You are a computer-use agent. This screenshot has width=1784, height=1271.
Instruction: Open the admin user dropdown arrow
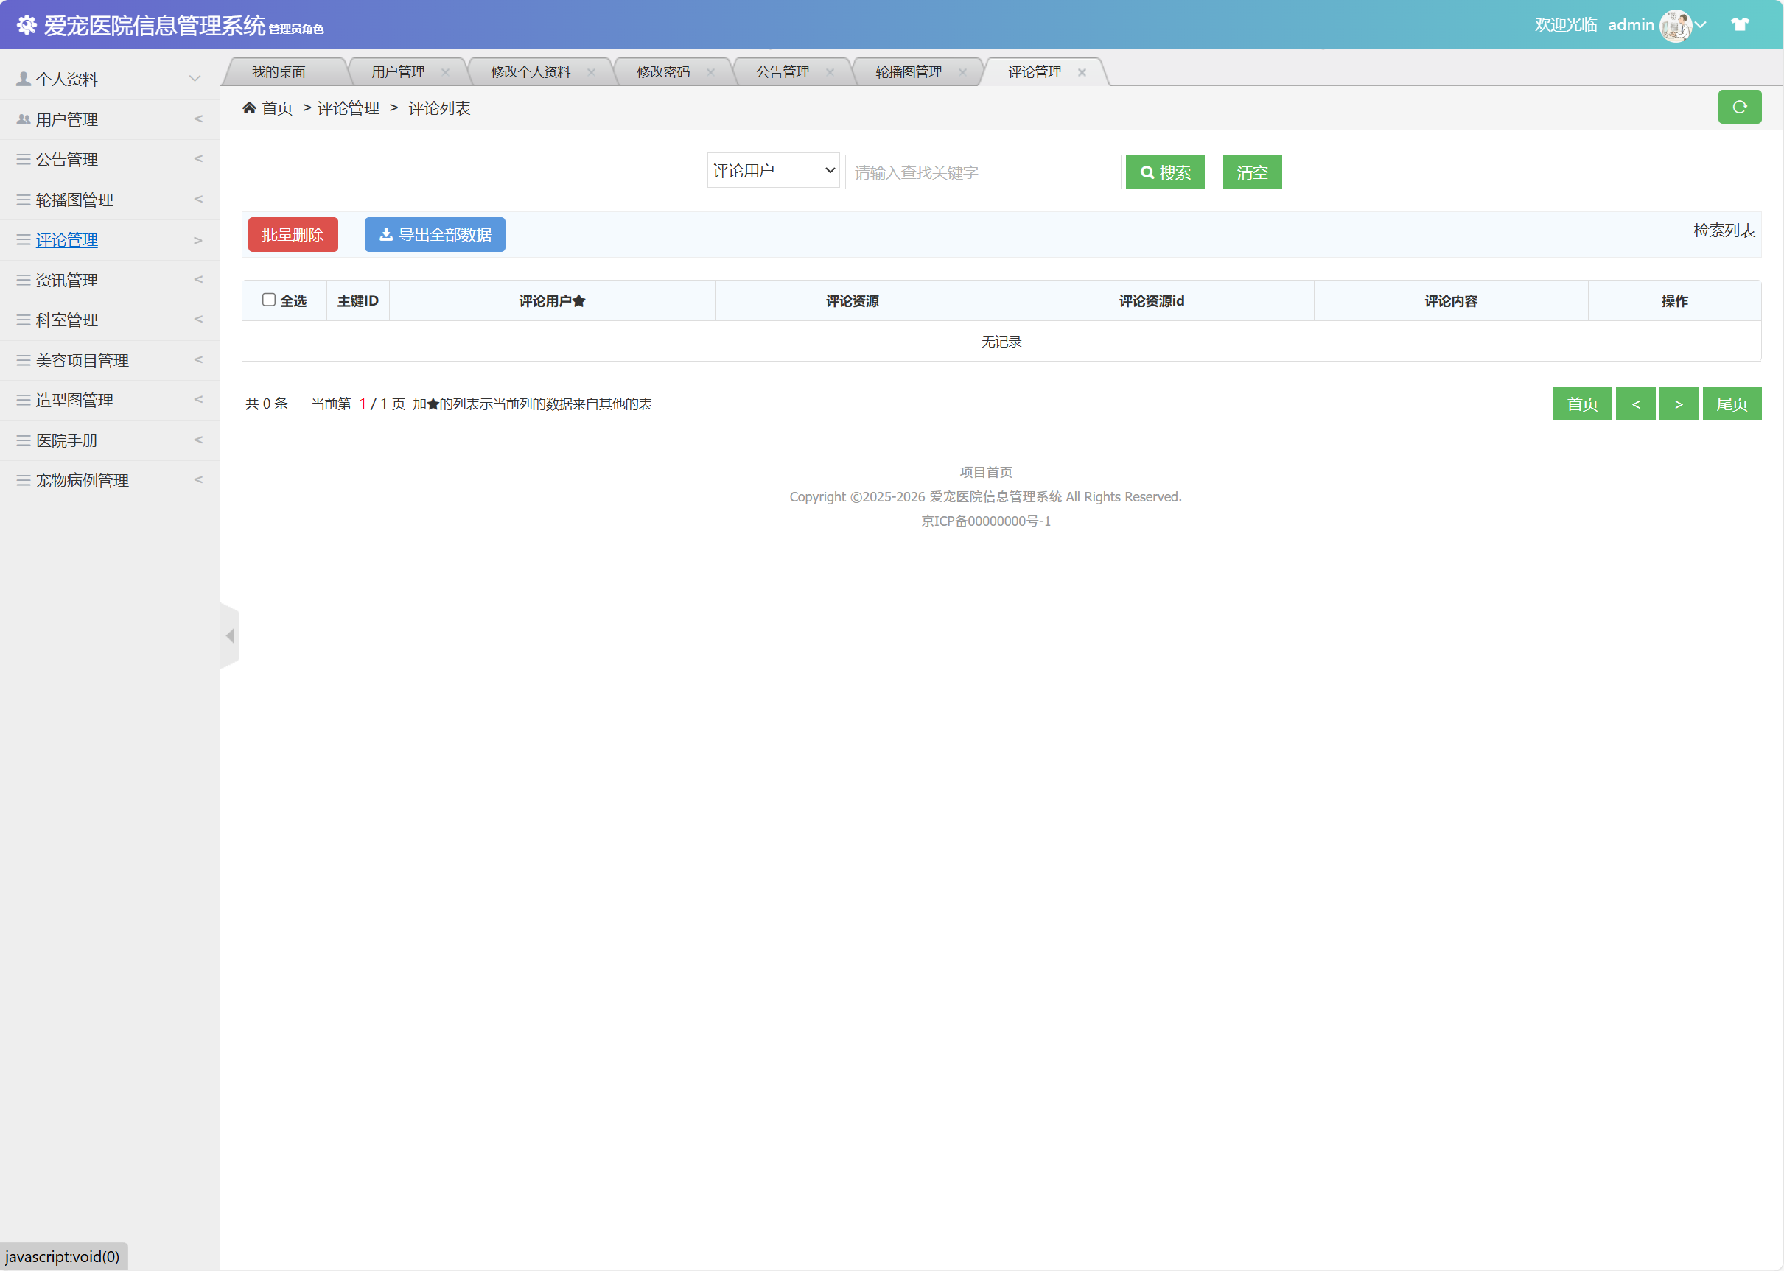[1700, 25]
